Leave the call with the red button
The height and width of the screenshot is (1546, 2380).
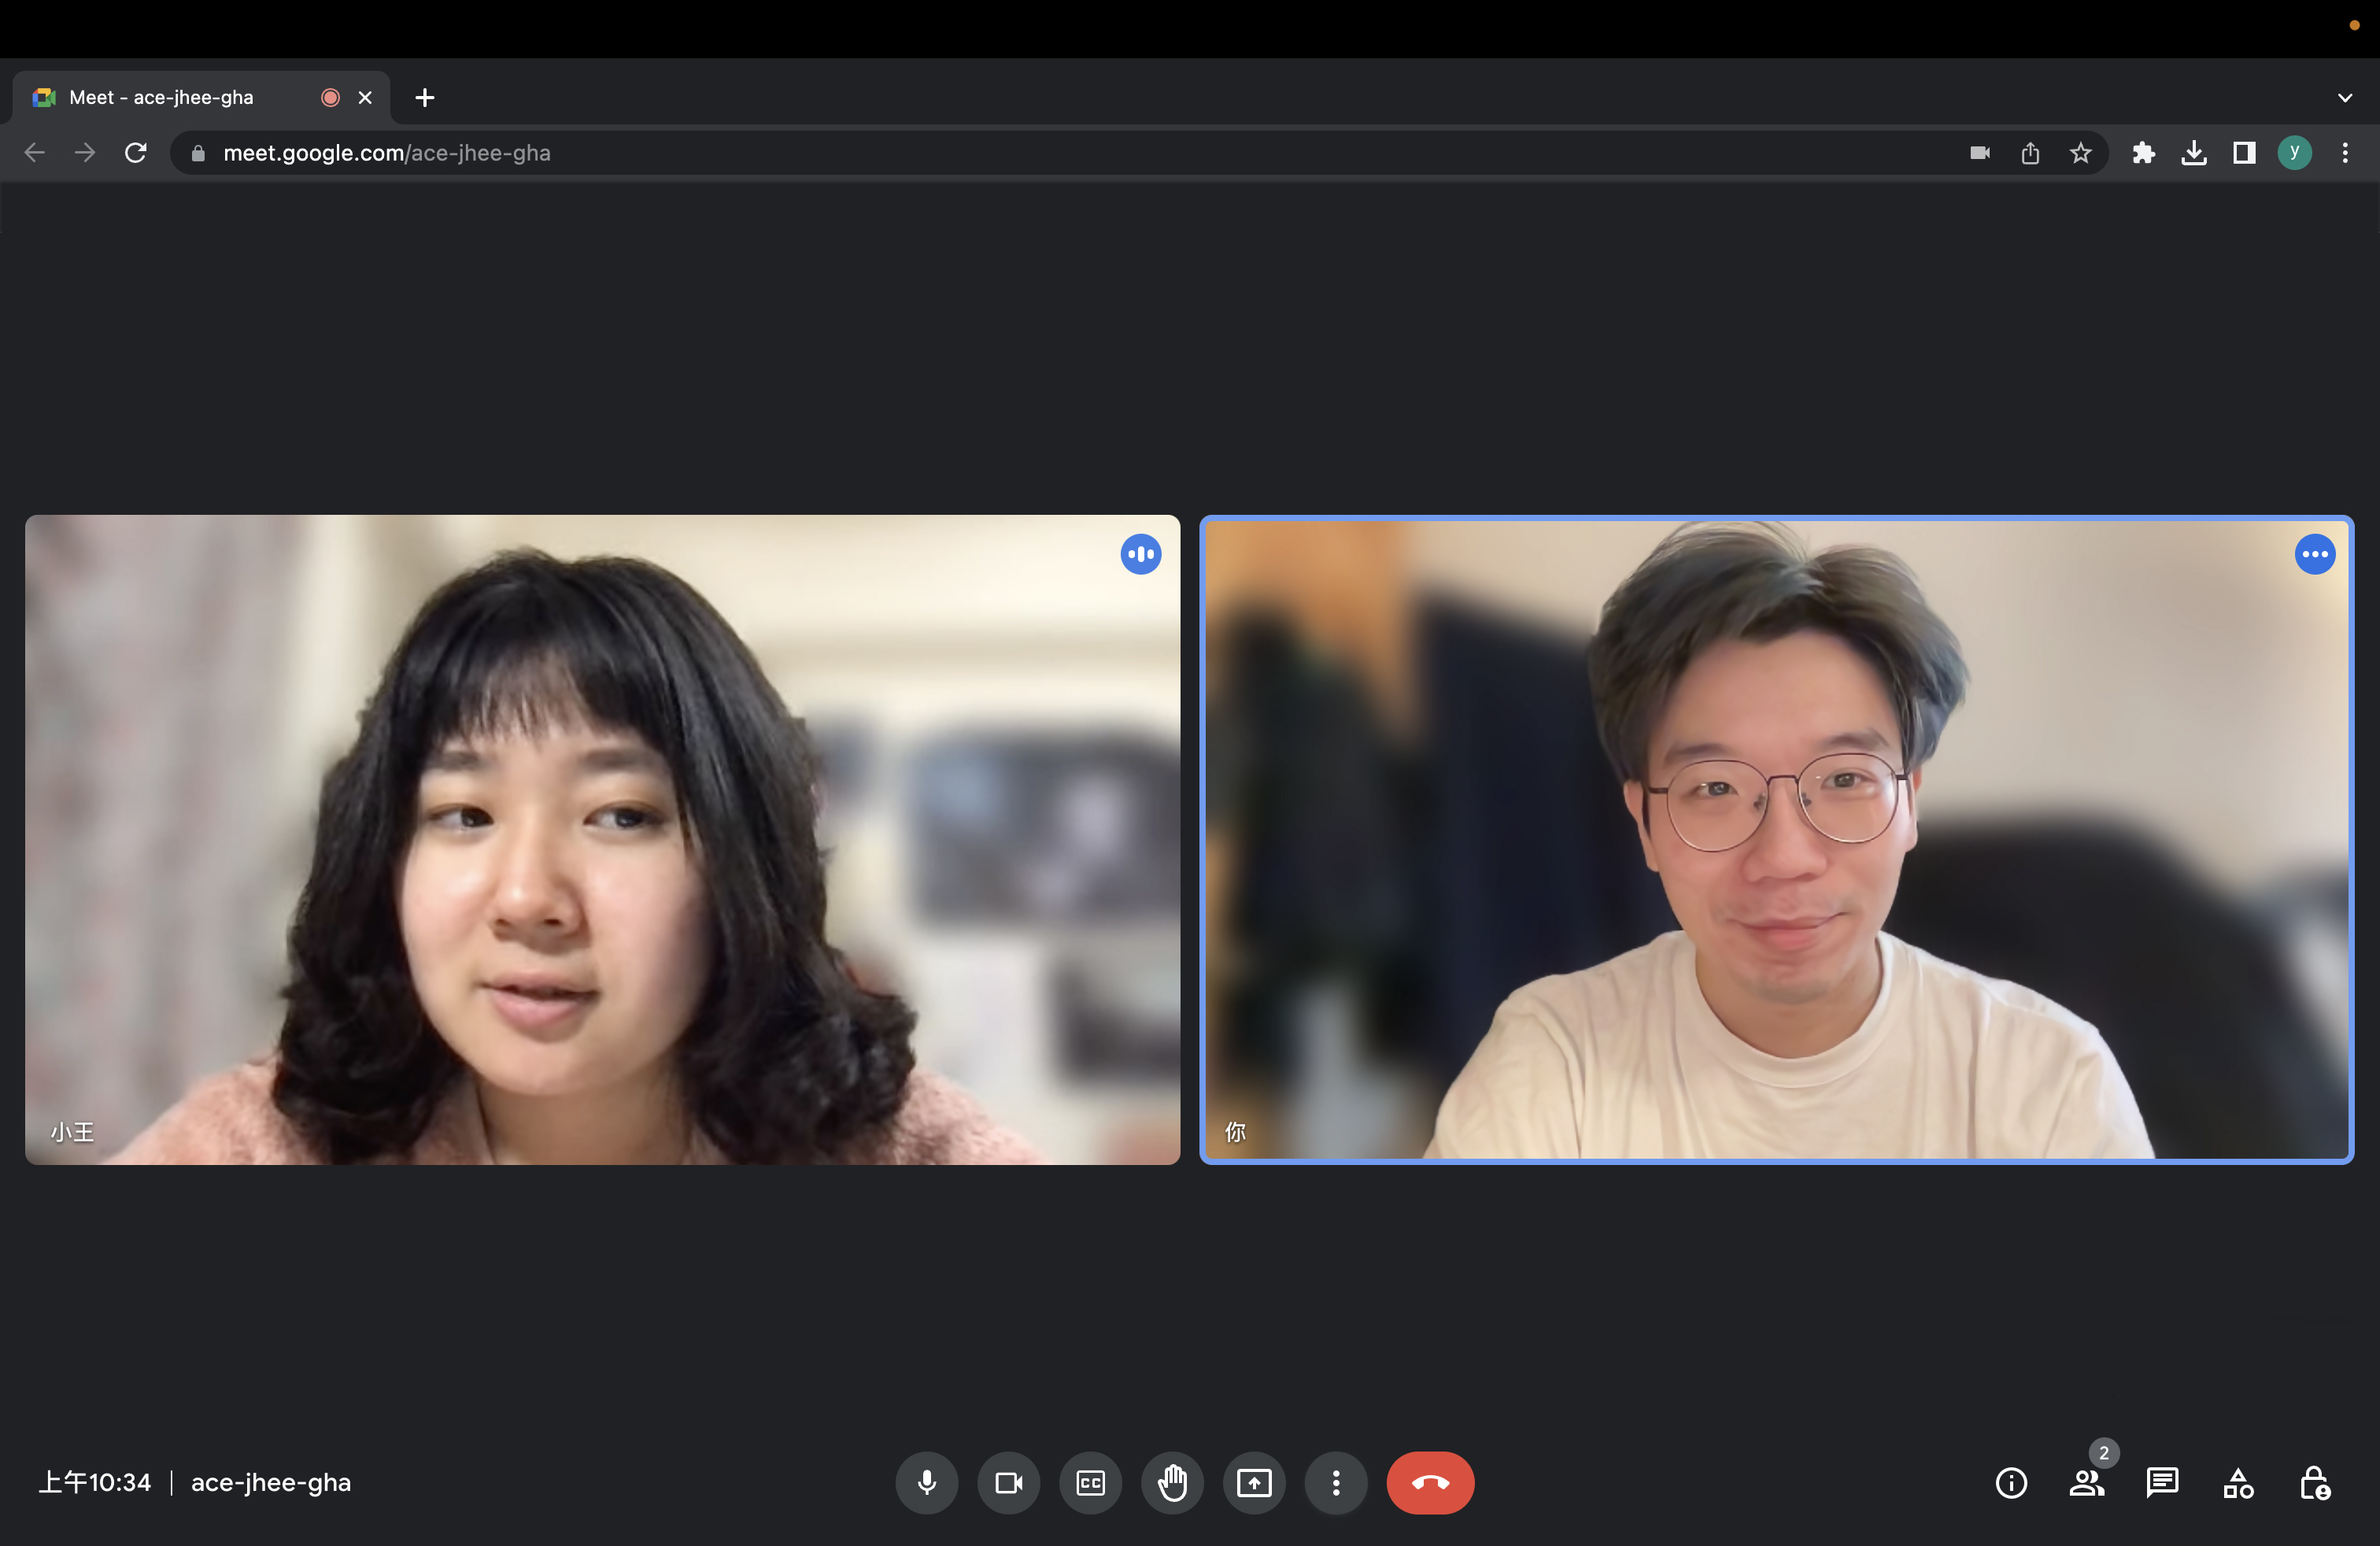click(x=1430, y=1482)
